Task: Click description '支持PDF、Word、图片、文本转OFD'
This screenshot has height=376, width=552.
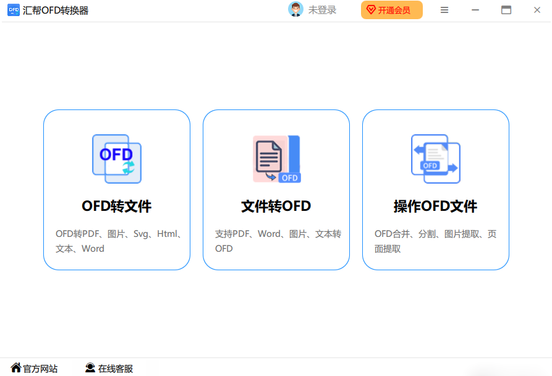Action: [276, 241]
